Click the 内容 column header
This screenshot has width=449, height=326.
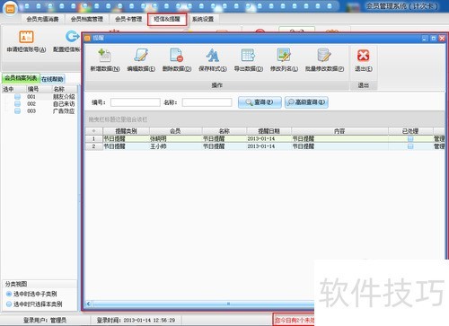tap(339, 131)
